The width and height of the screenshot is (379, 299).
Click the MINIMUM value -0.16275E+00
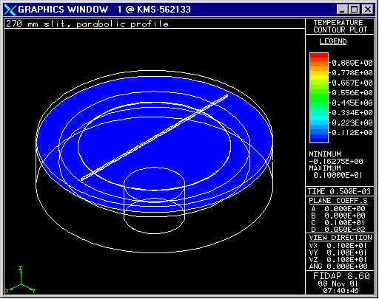click(x=336, y=162)
